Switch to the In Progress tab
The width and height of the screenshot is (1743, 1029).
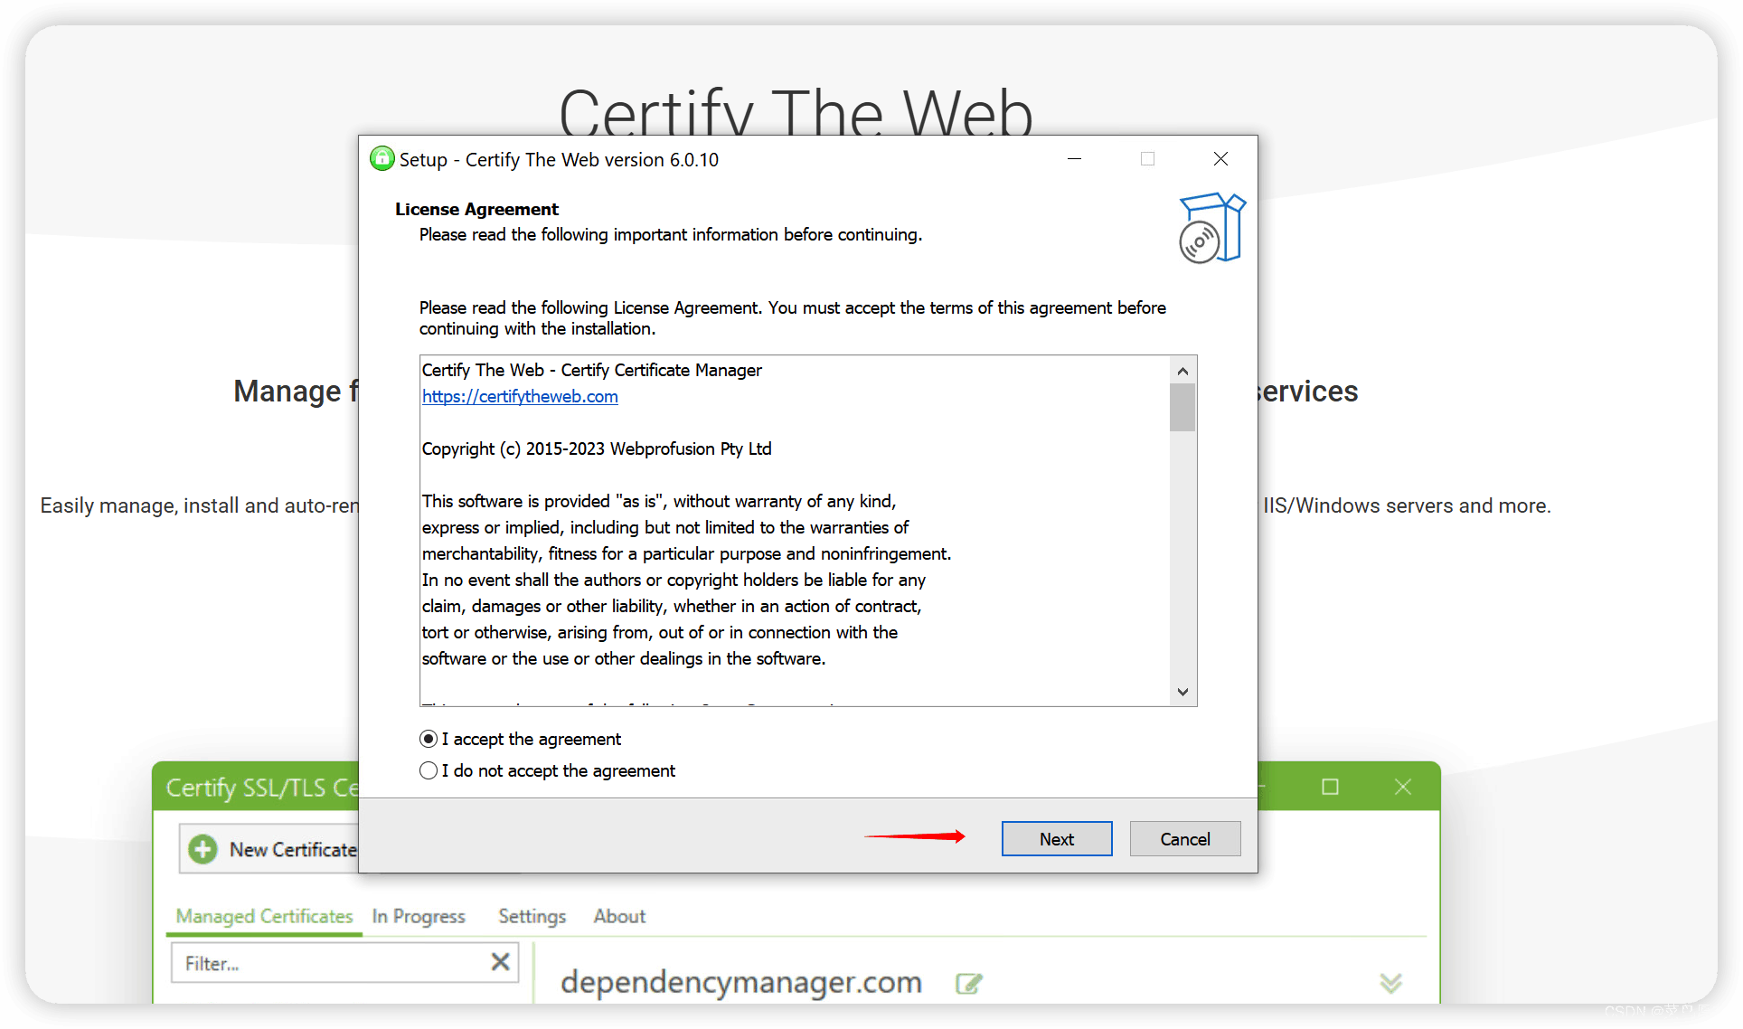point(419,916)
